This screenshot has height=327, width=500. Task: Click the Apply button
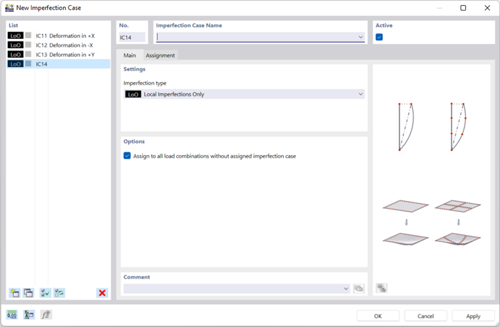473,316
